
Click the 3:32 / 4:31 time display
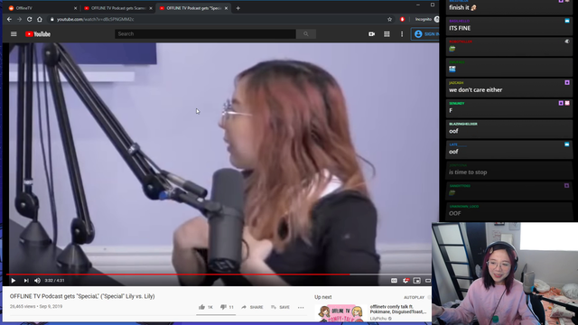click(x=54, y=281)
